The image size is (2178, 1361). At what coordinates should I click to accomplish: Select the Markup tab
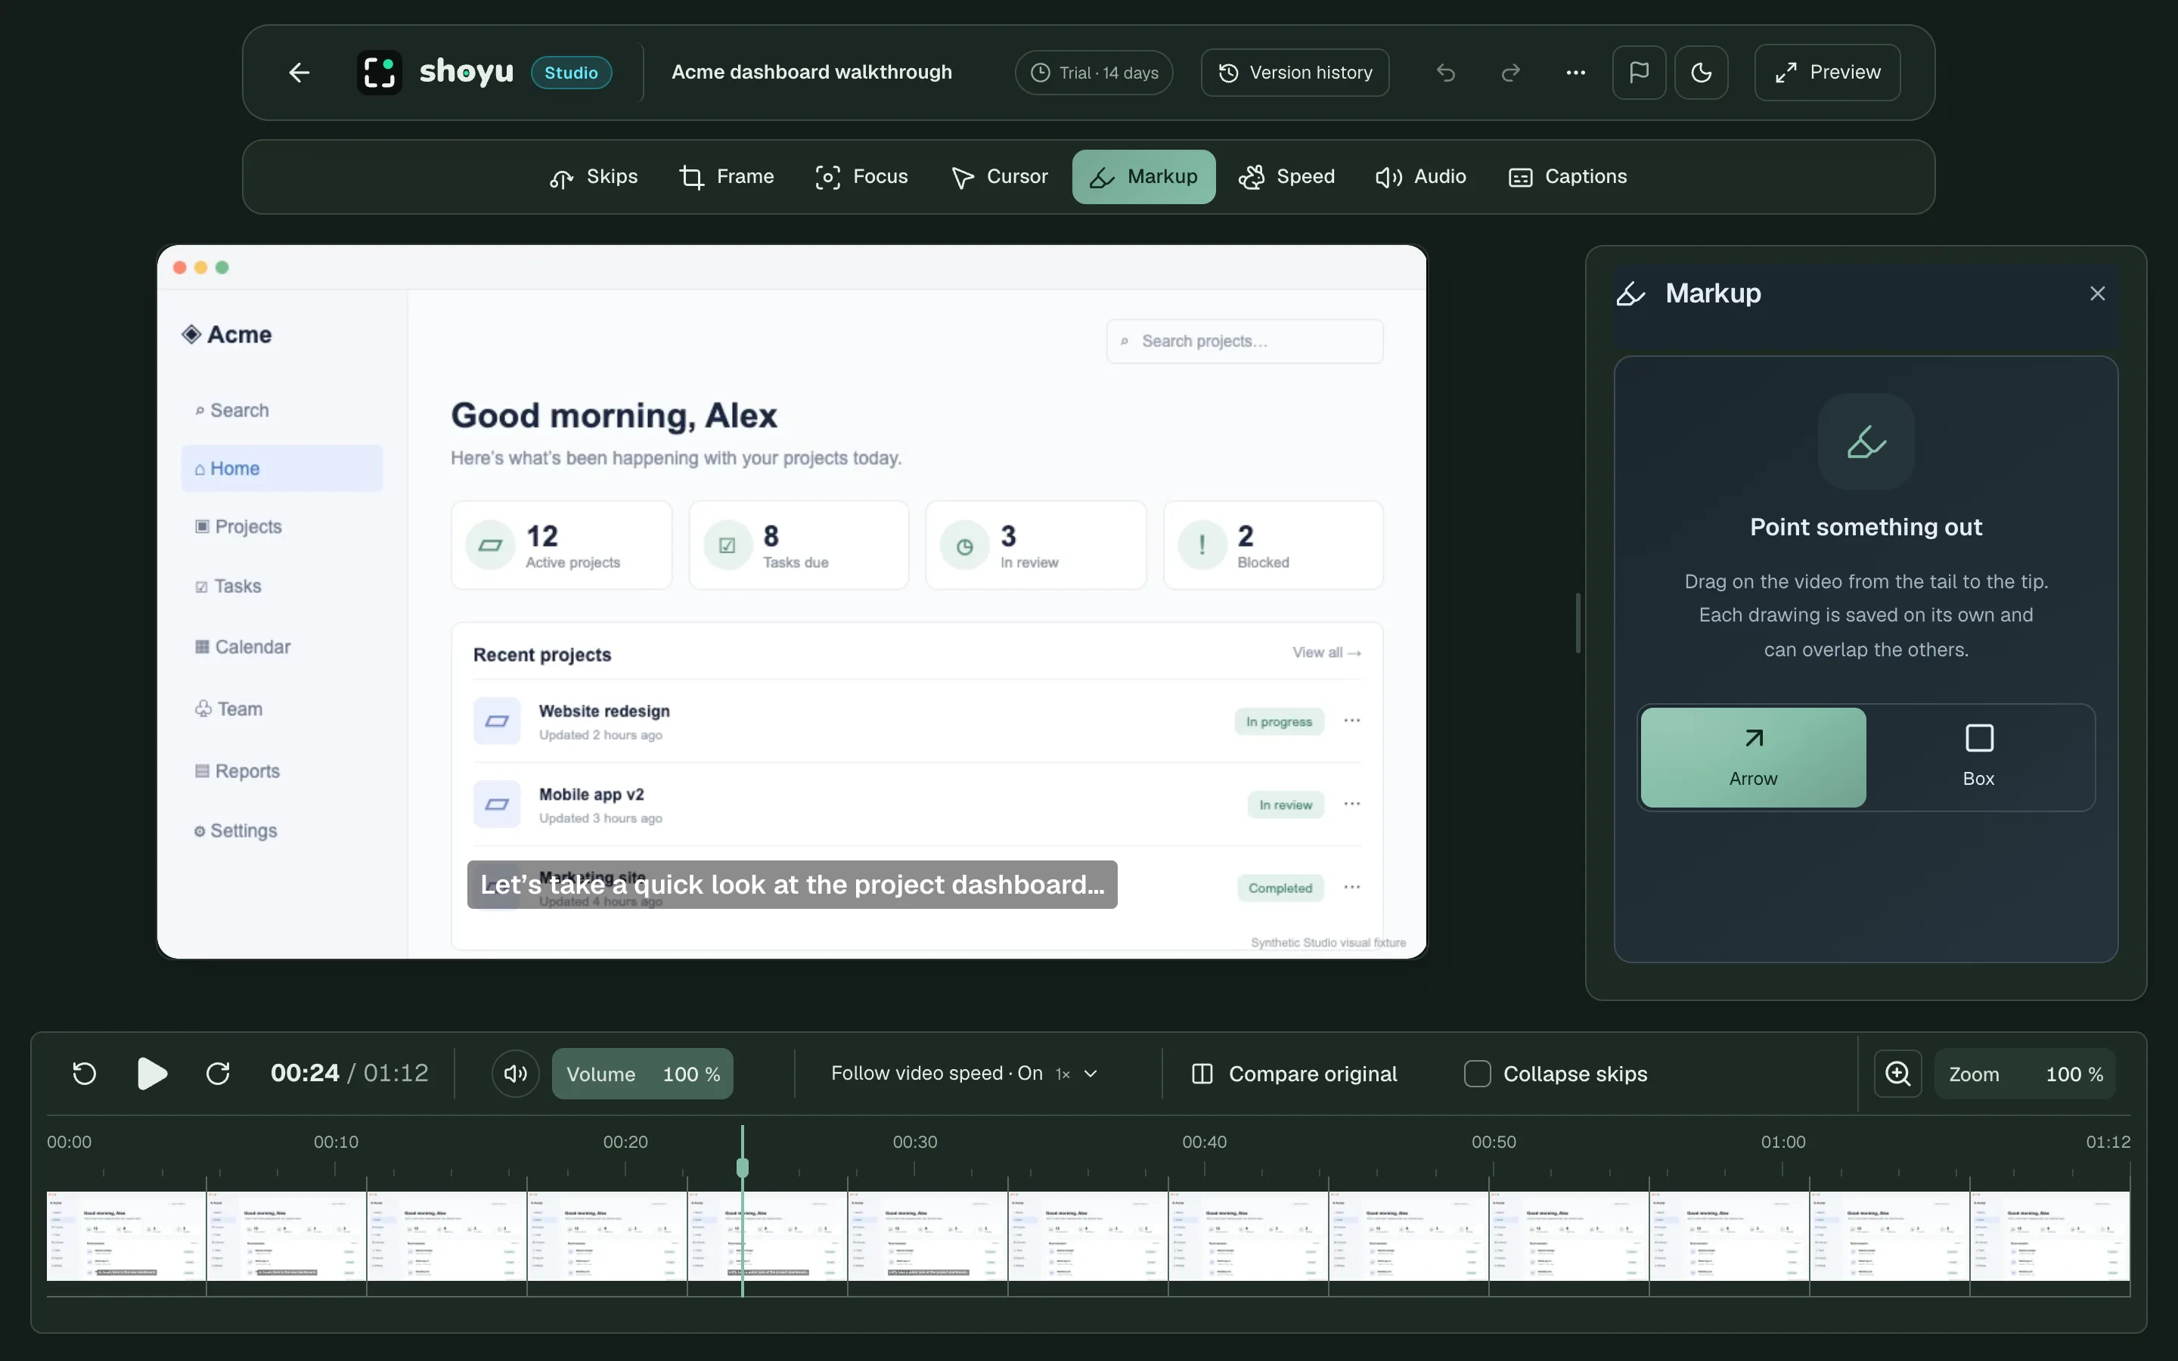(1143, 176)
